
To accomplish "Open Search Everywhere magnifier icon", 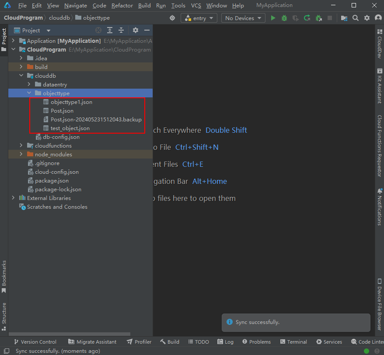I will tap(356, 18).
